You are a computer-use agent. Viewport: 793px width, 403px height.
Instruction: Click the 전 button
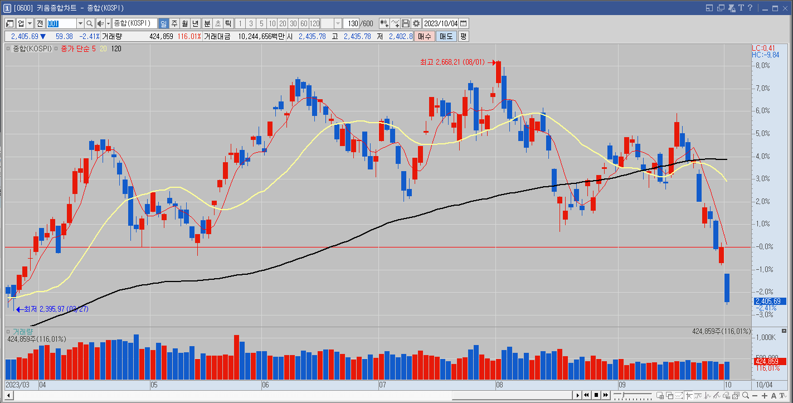pos(40,23)
